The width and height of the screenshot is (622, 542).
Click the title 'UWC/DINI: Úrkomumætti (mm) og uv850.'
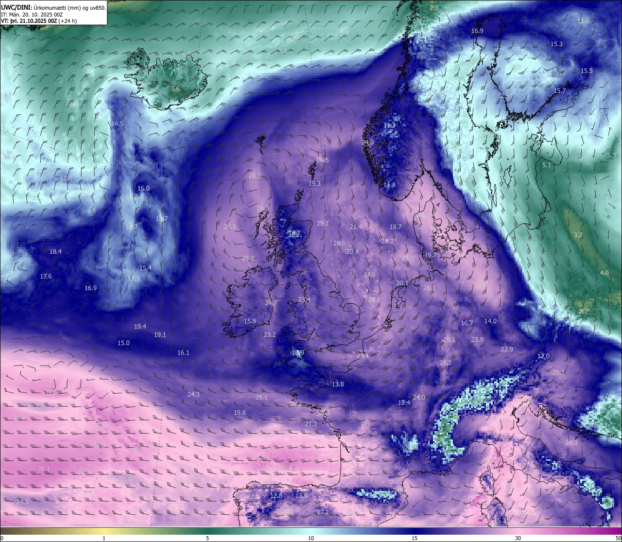coord(53,7)
